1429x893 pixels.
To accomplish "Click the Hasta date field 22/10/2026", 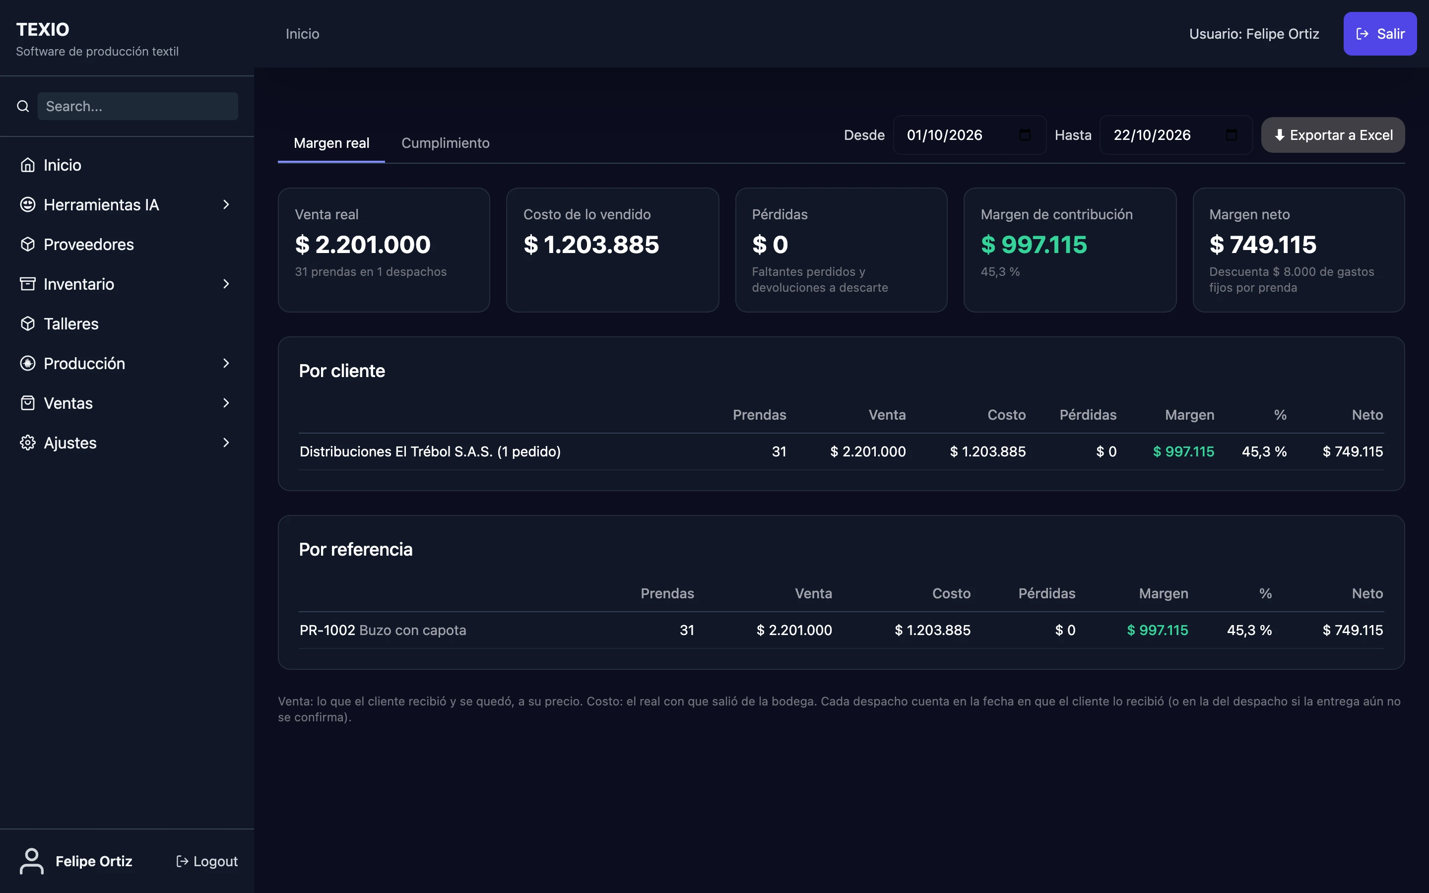I will click(1175, 134).
